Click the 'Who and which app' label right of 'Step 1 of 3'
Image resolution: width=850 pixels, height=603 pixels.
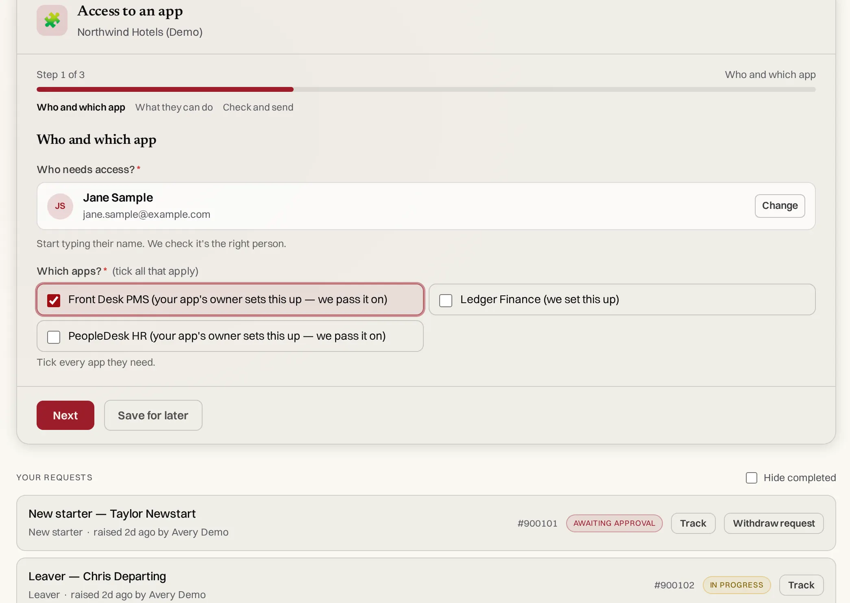(x=770, y=75)
